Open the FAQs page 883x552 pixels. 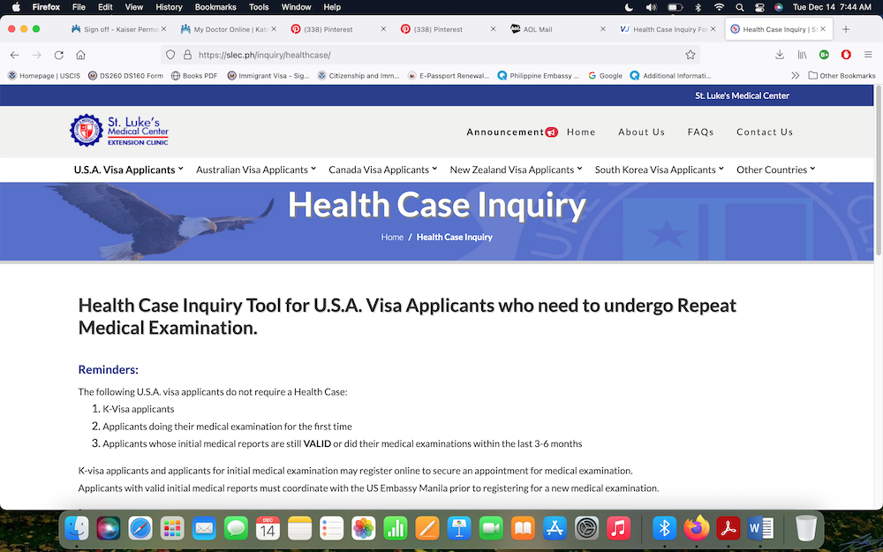[700, 132]
